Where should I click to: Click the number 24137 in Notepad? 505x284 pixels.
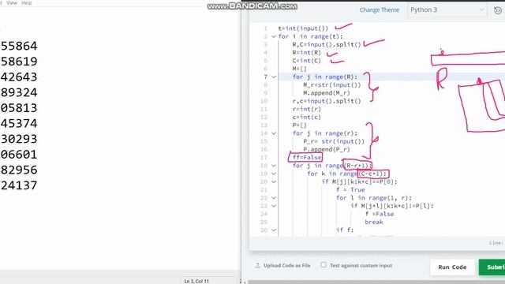click(x=19, y=185)
